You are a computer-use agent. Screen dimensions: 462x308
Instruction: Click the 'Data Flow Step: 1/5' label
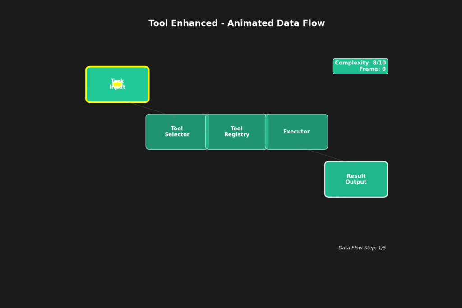point(362,248)
